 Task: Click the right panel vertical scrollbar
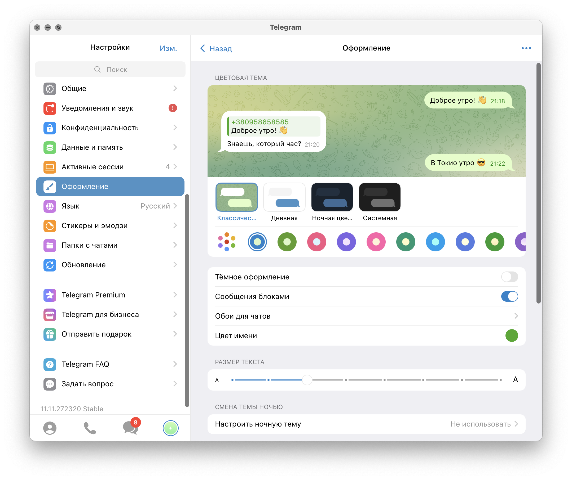(x=539, y=183)
